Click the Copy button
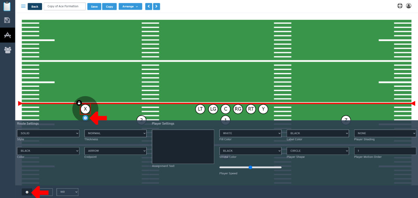 109,6
